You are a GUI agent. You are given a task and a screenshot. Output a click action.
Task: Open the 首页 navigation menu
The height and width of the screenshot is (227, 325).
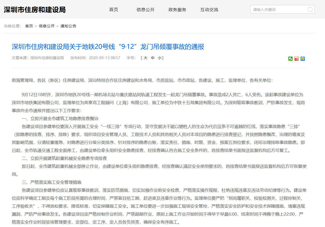[114, 10]
